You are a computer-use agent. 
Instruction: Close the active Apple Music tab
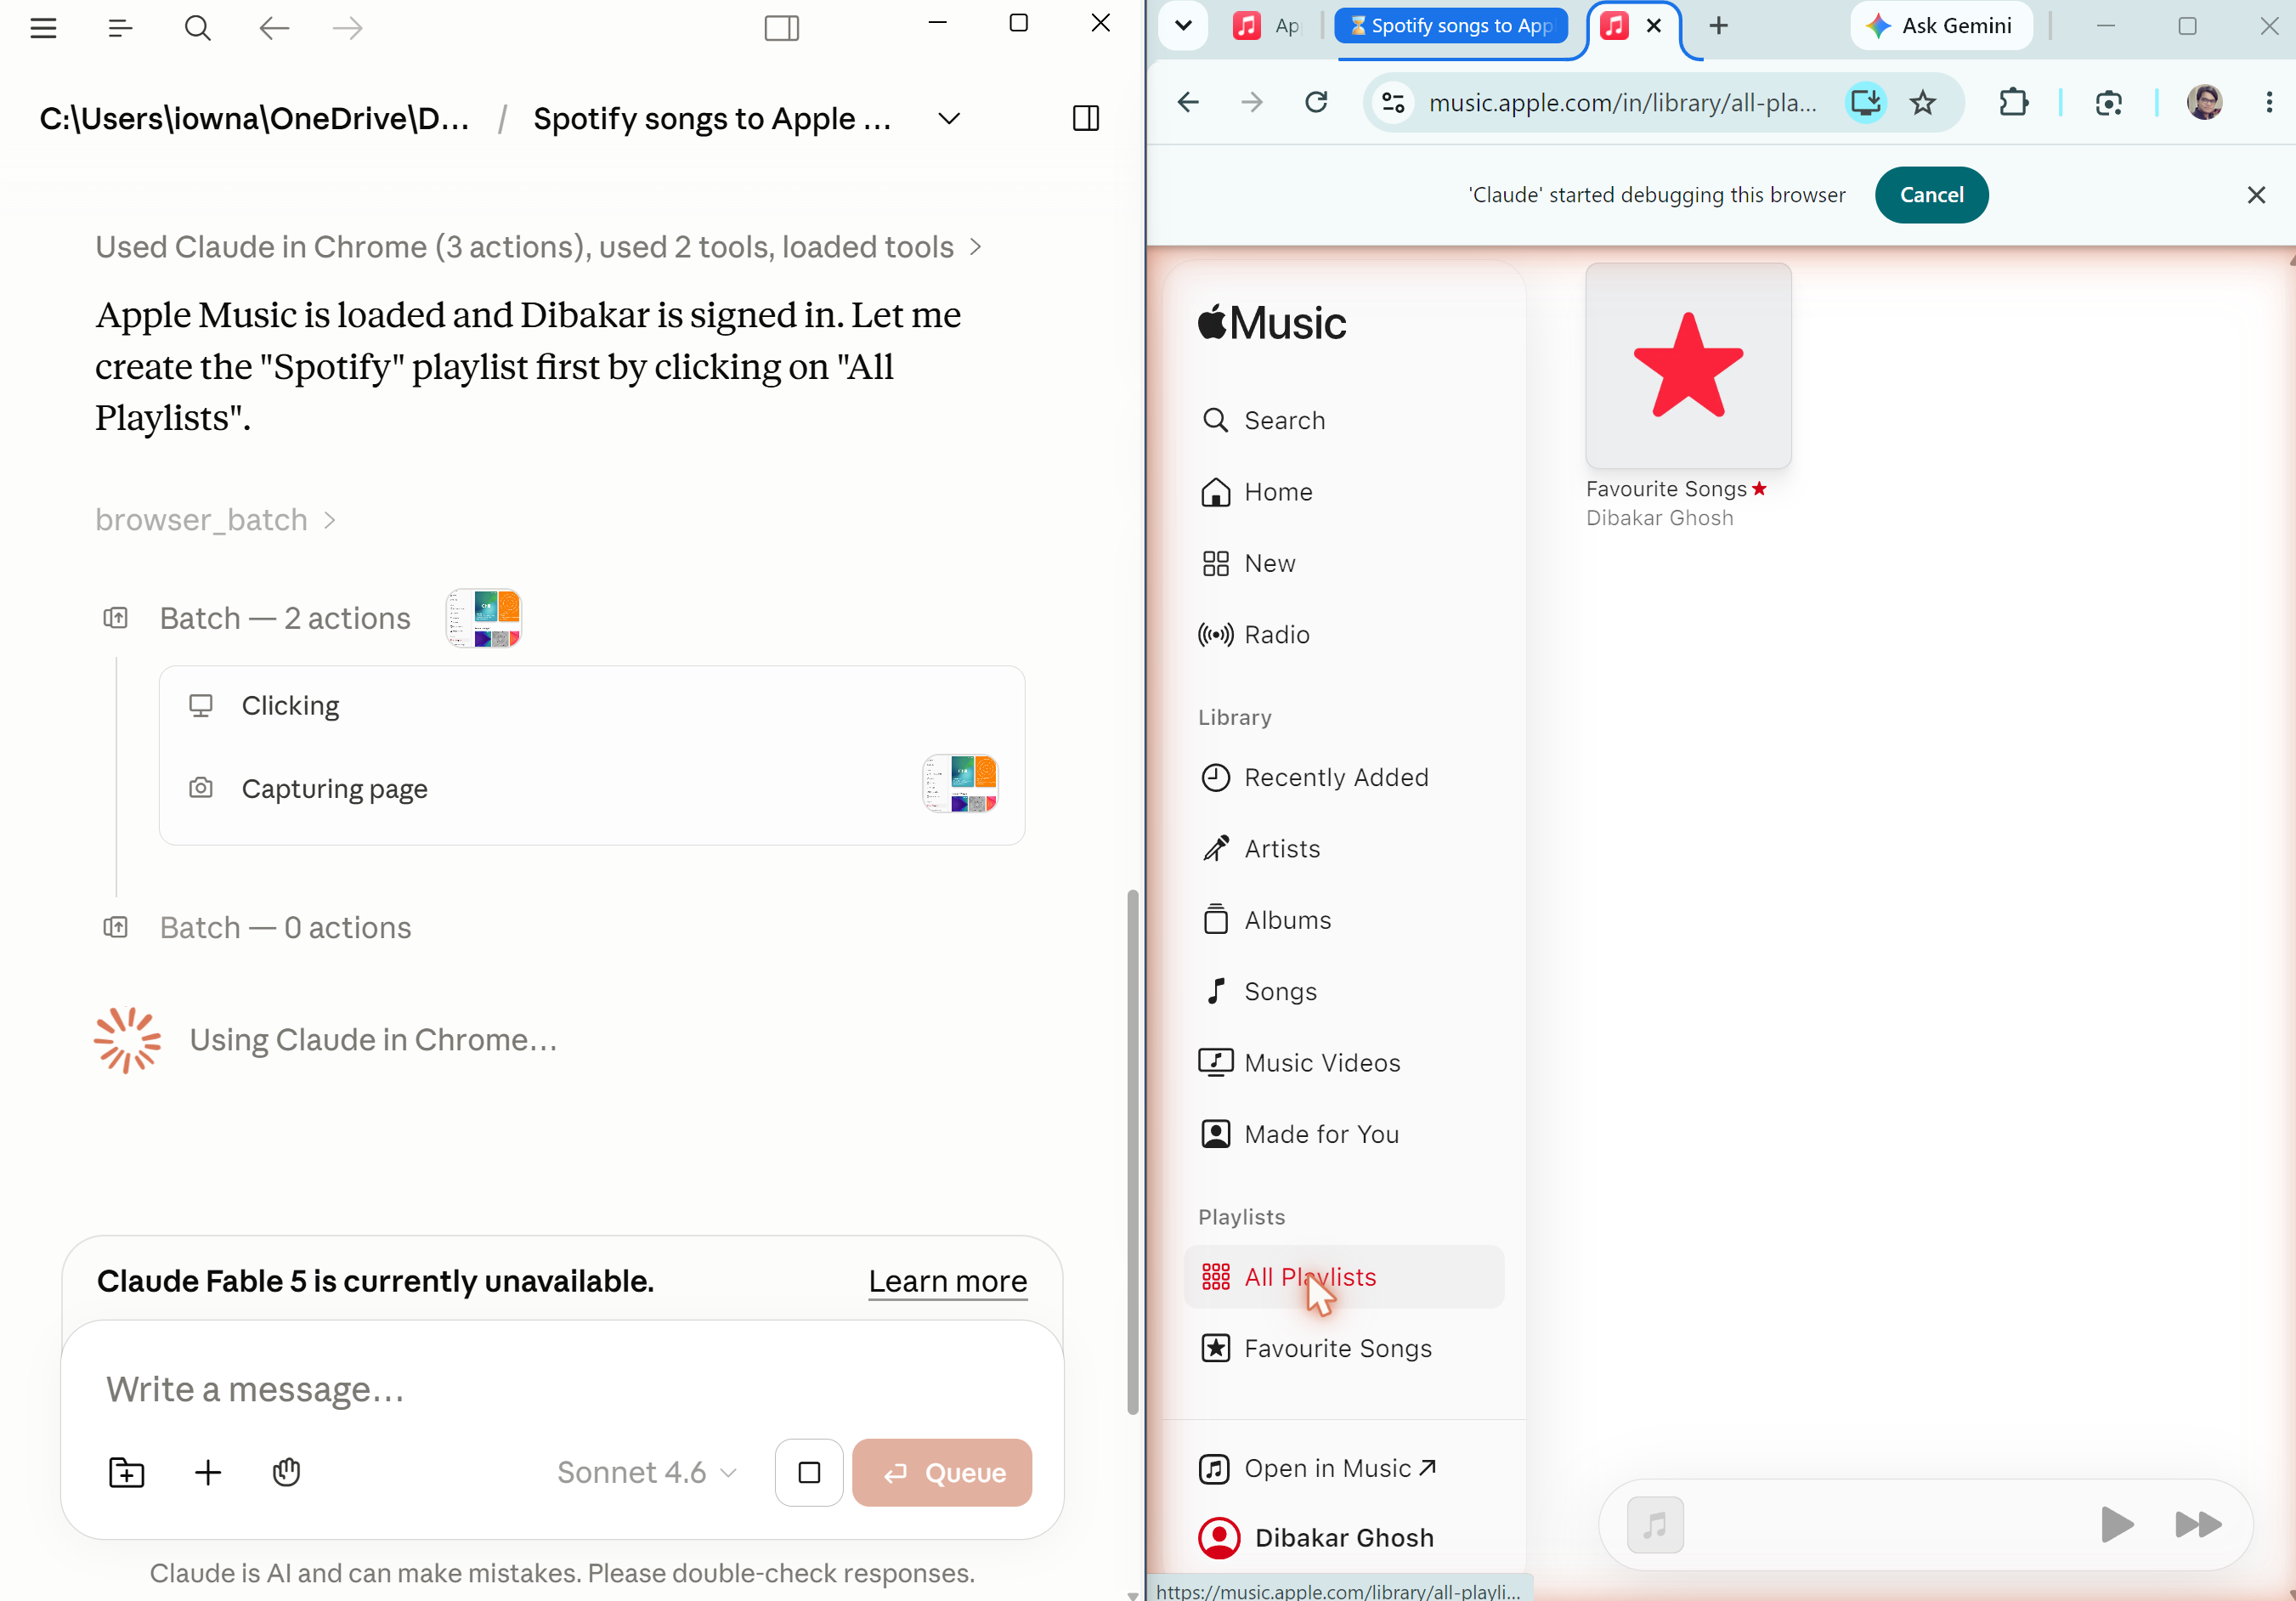pyautogui.click(x=1654, y=26)
